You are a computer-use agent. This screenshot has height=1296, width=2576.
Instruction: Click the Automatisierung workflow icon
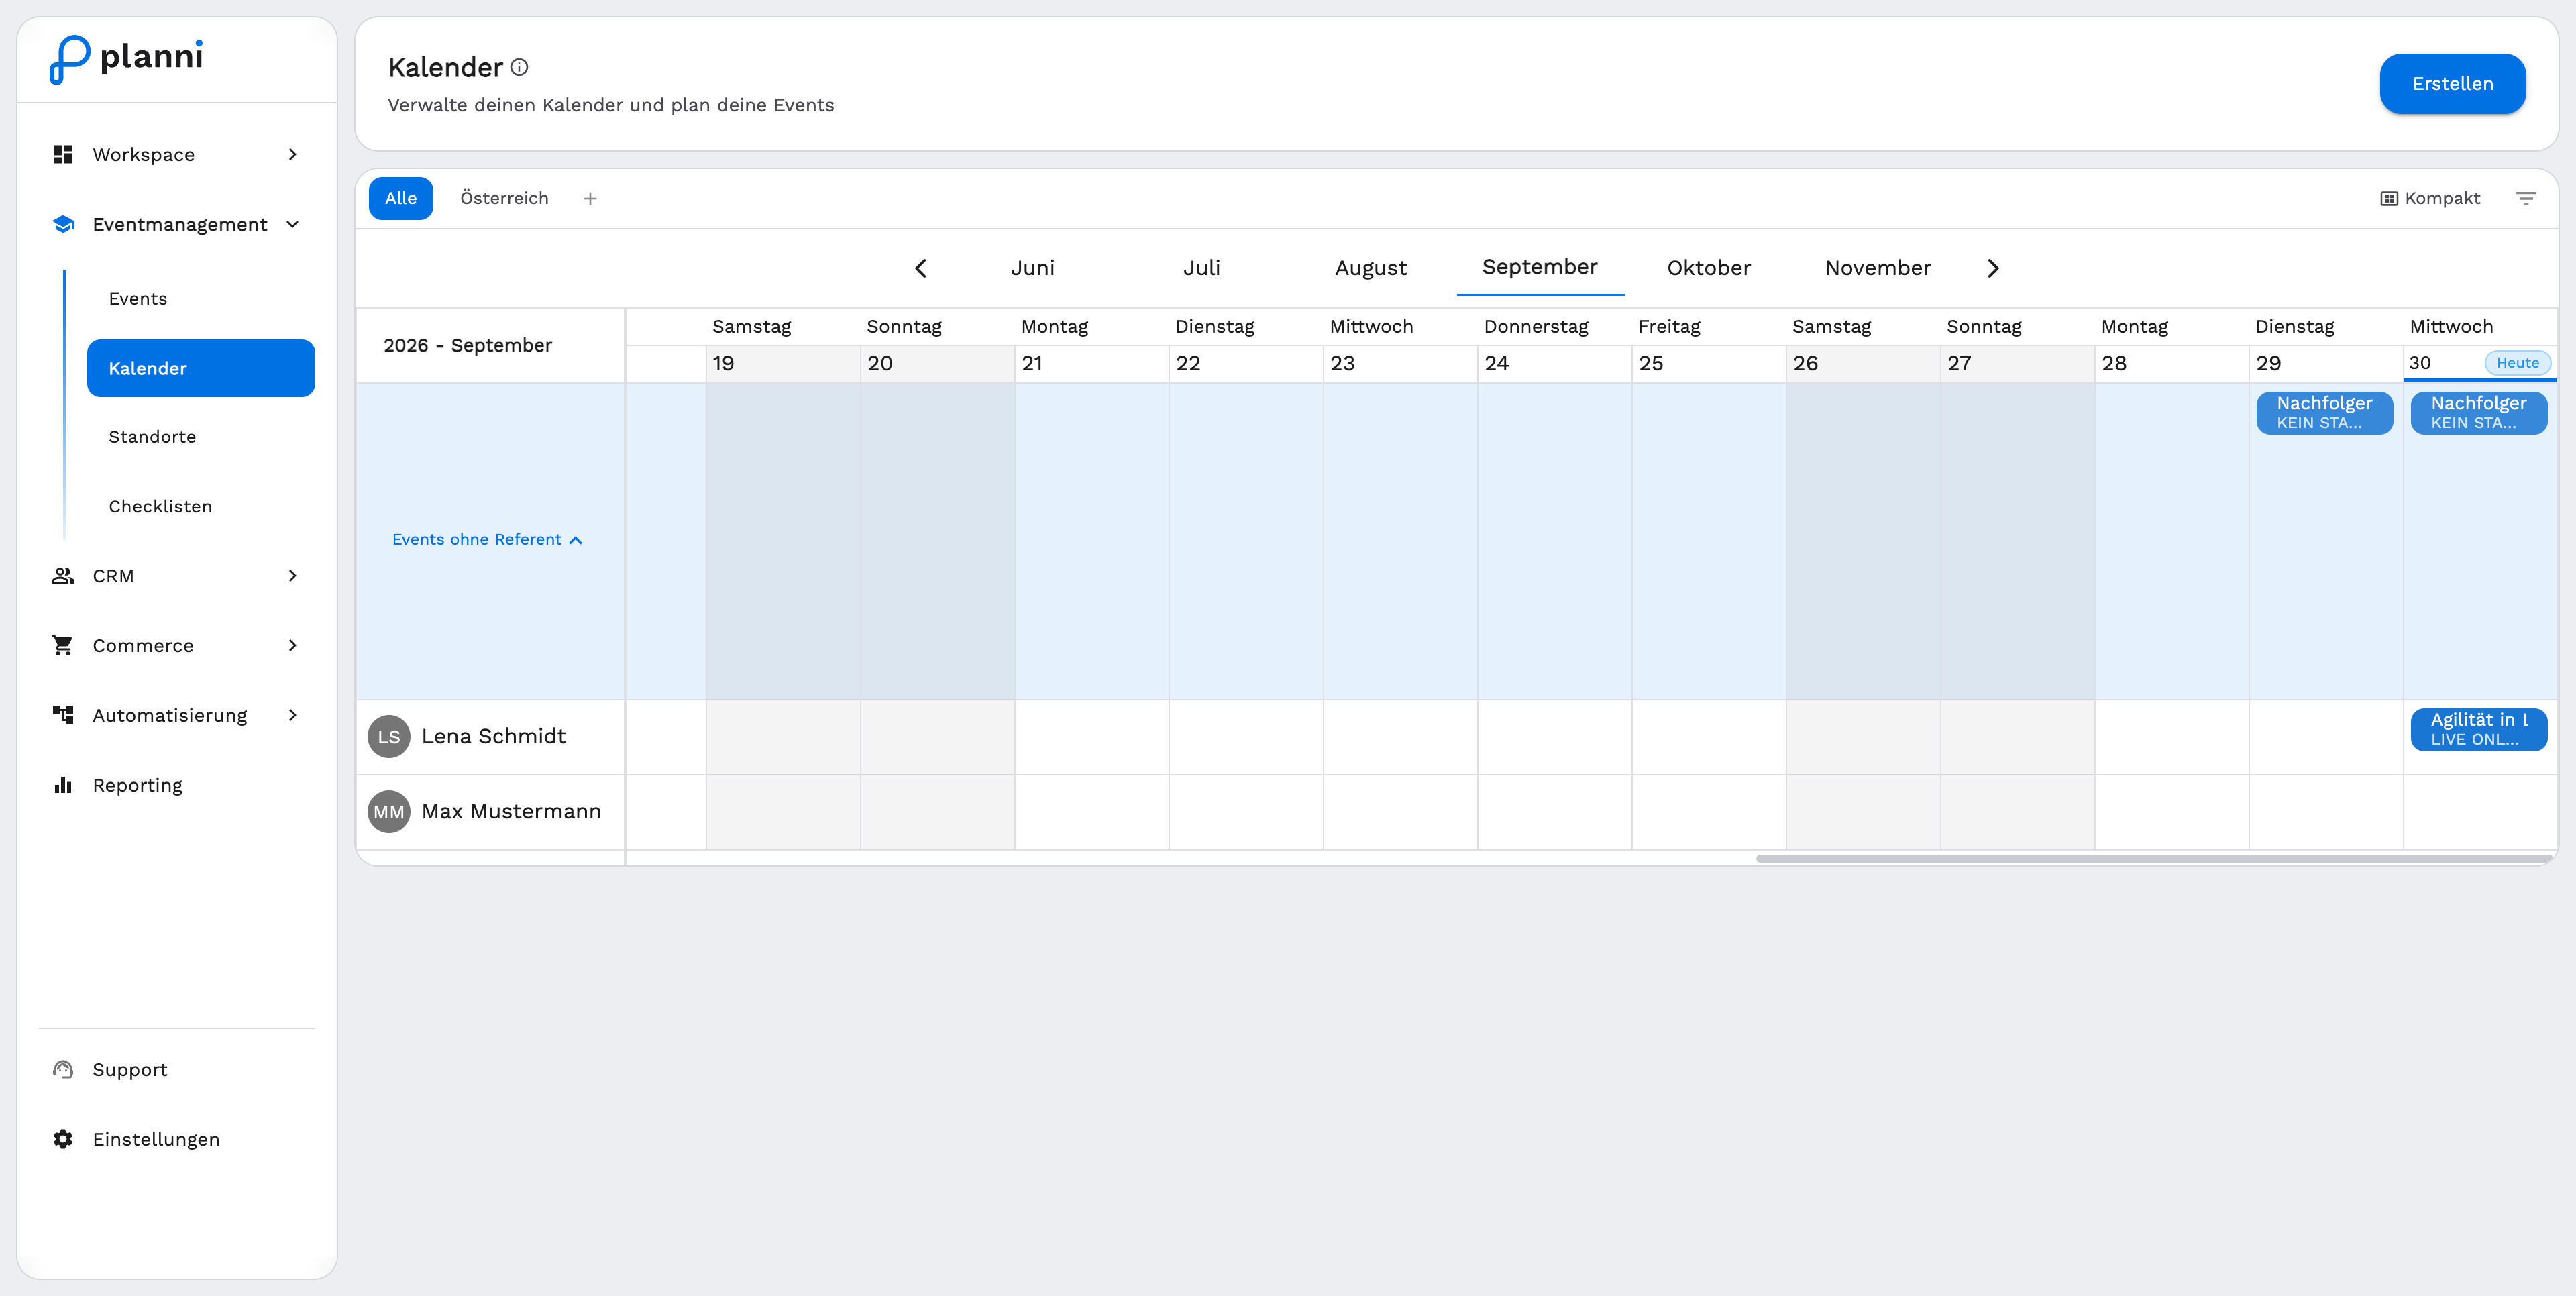(x=63, y=715)
